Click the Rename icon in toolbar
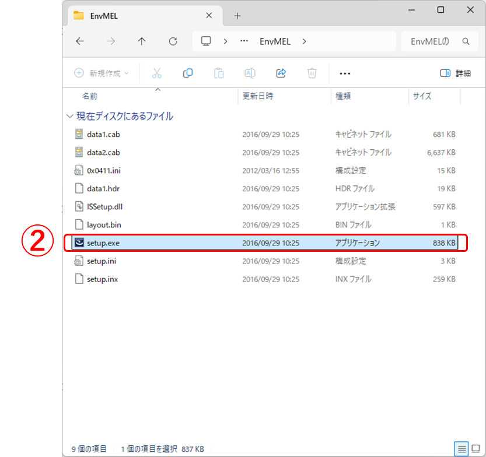 point(250,73)
